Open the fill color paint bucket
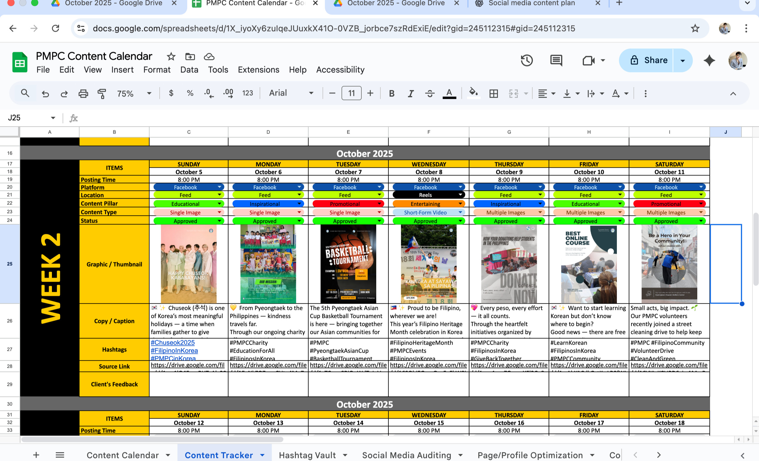The image size is (759, 461). [473, 92]
